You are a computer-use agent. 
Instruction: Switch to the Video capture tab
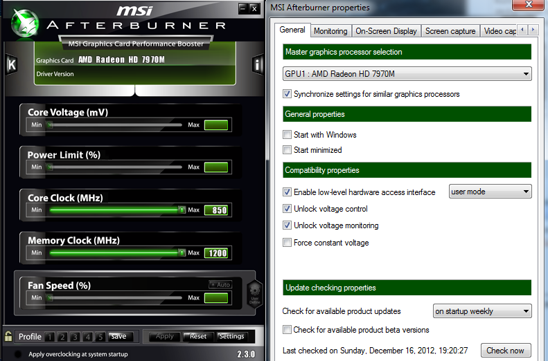tap(500, 31)
